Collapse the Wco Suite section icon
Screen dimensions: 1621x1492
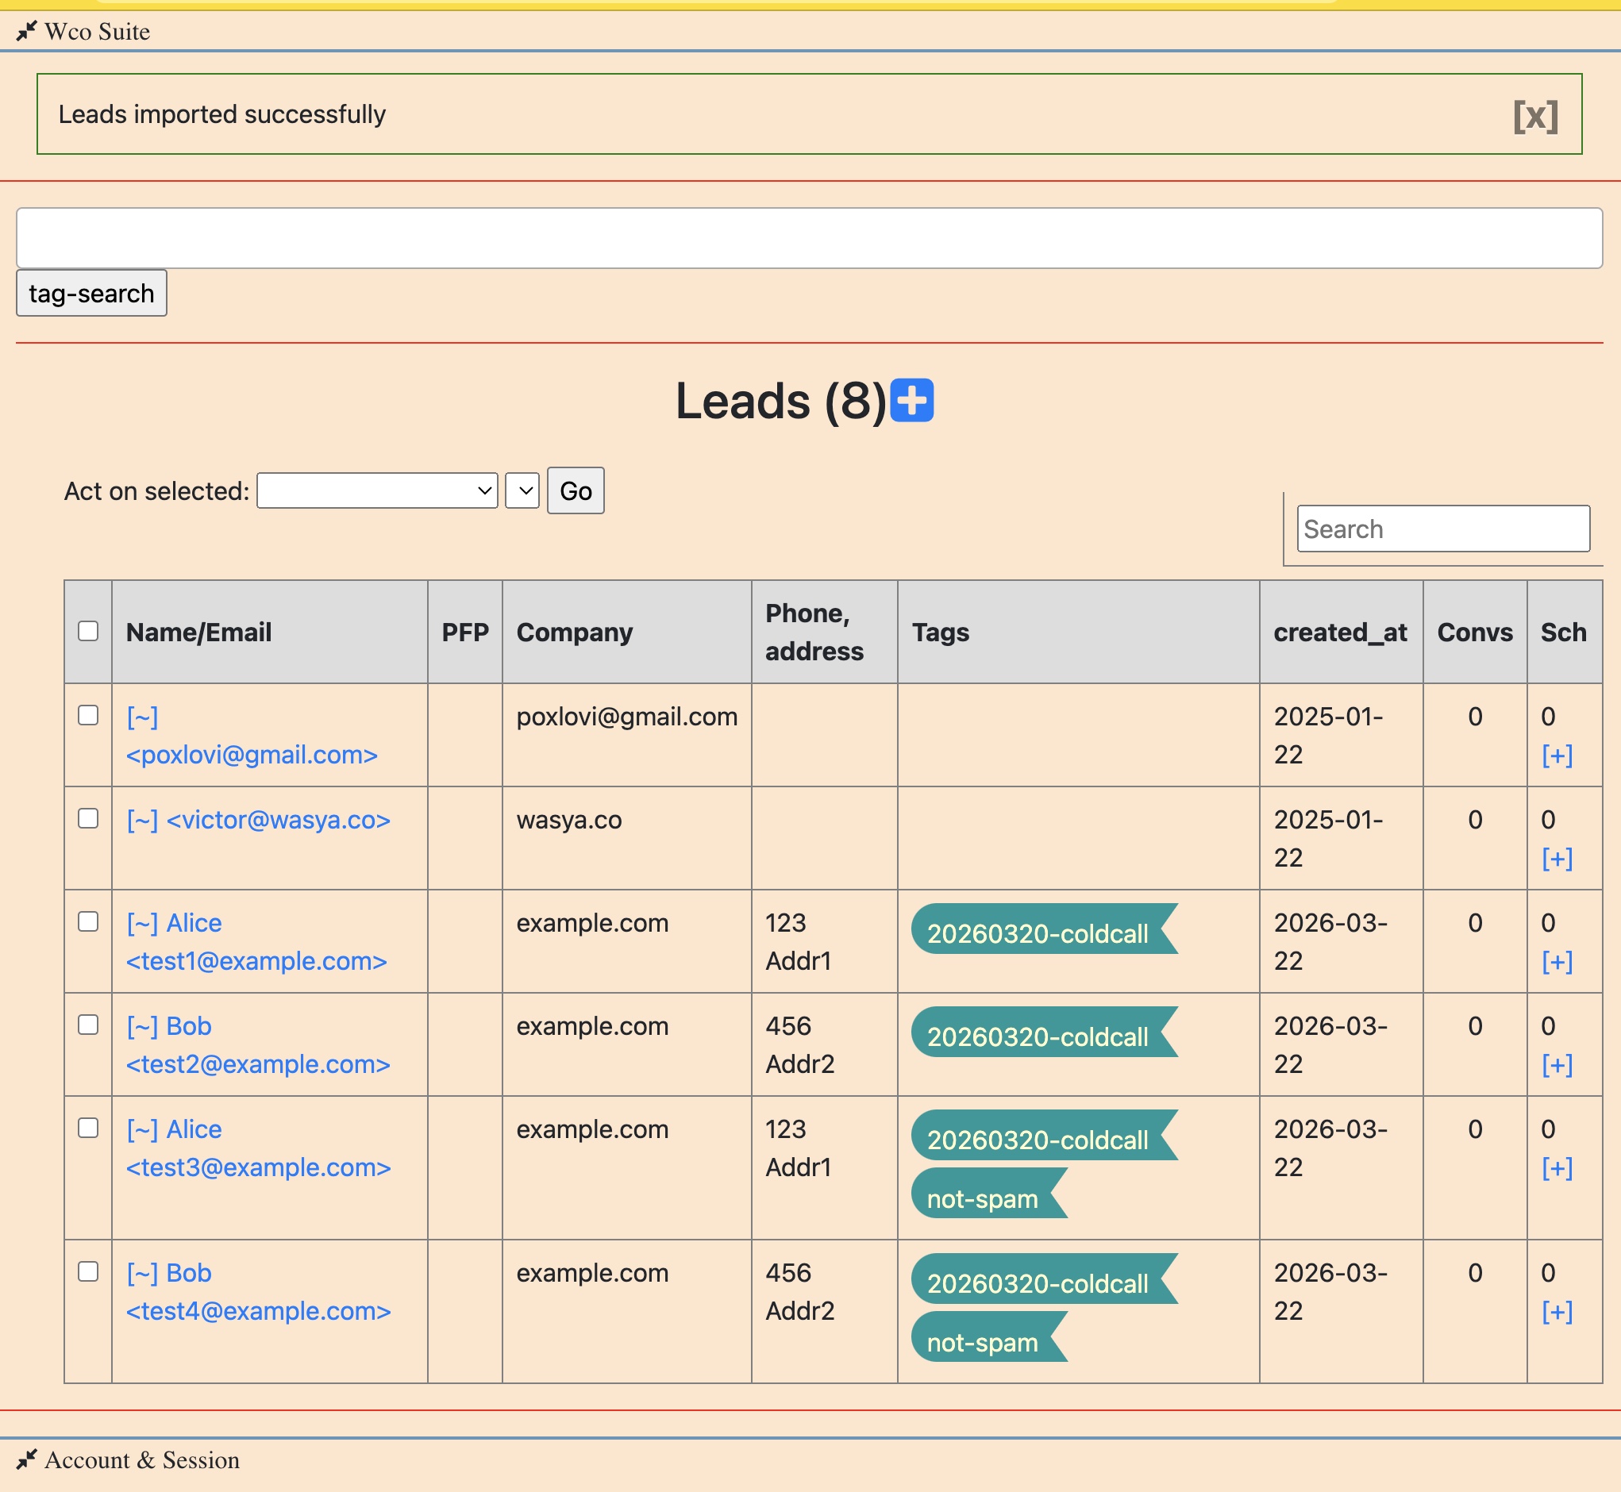[27, 32]
